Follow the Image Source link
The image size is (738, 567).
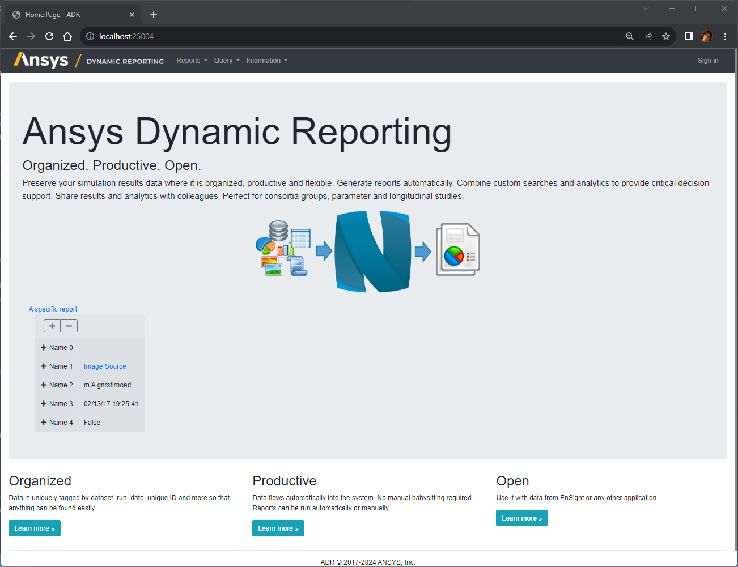(105, 366)
